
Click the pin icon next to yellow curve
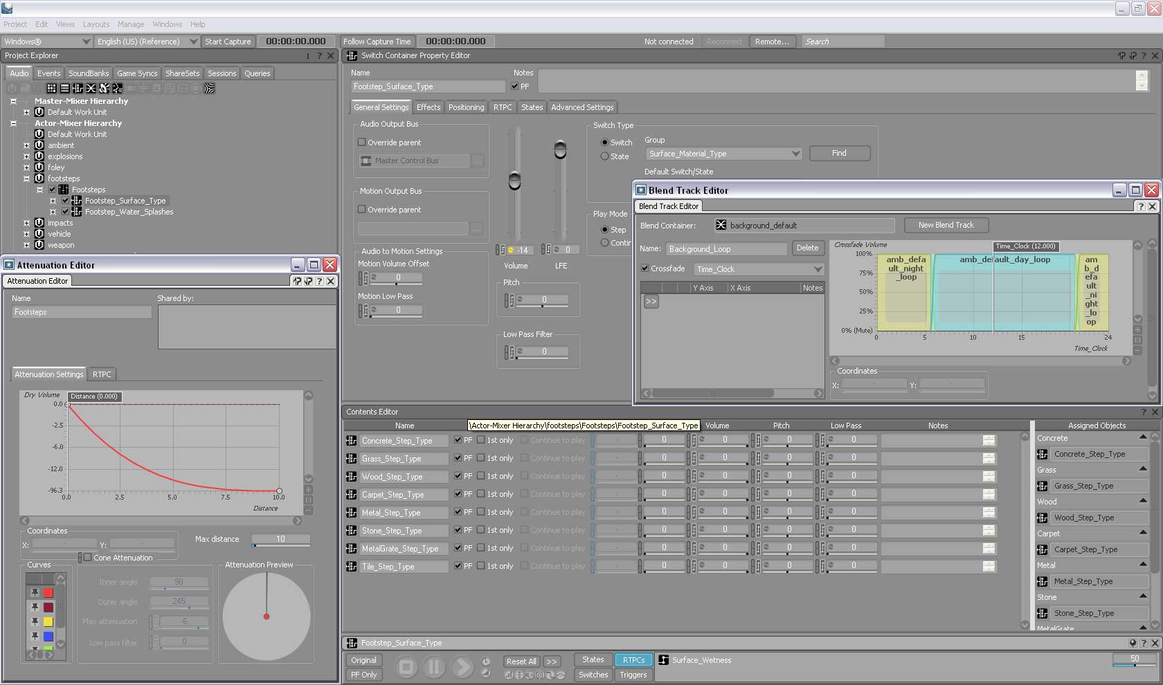[35, 622]
